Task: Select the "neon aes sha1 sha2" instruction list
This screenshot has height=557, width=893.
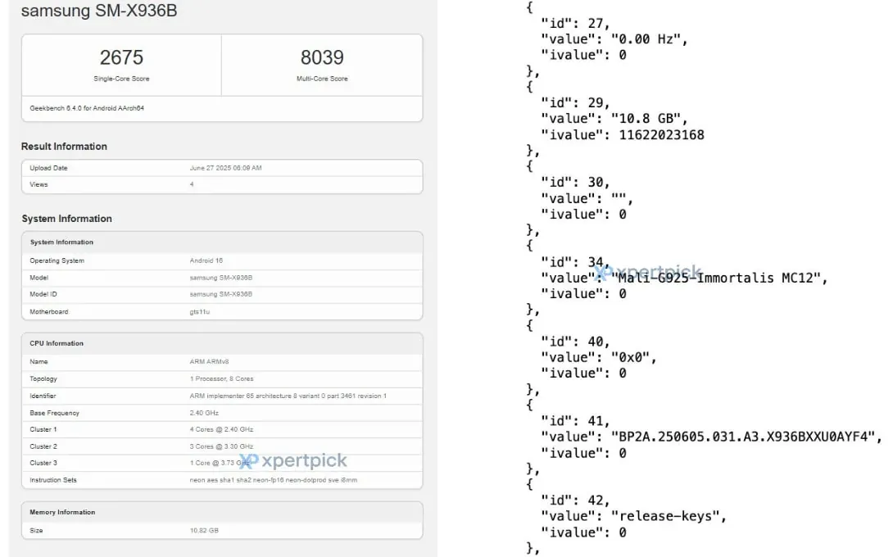Action: coord(274,480)
